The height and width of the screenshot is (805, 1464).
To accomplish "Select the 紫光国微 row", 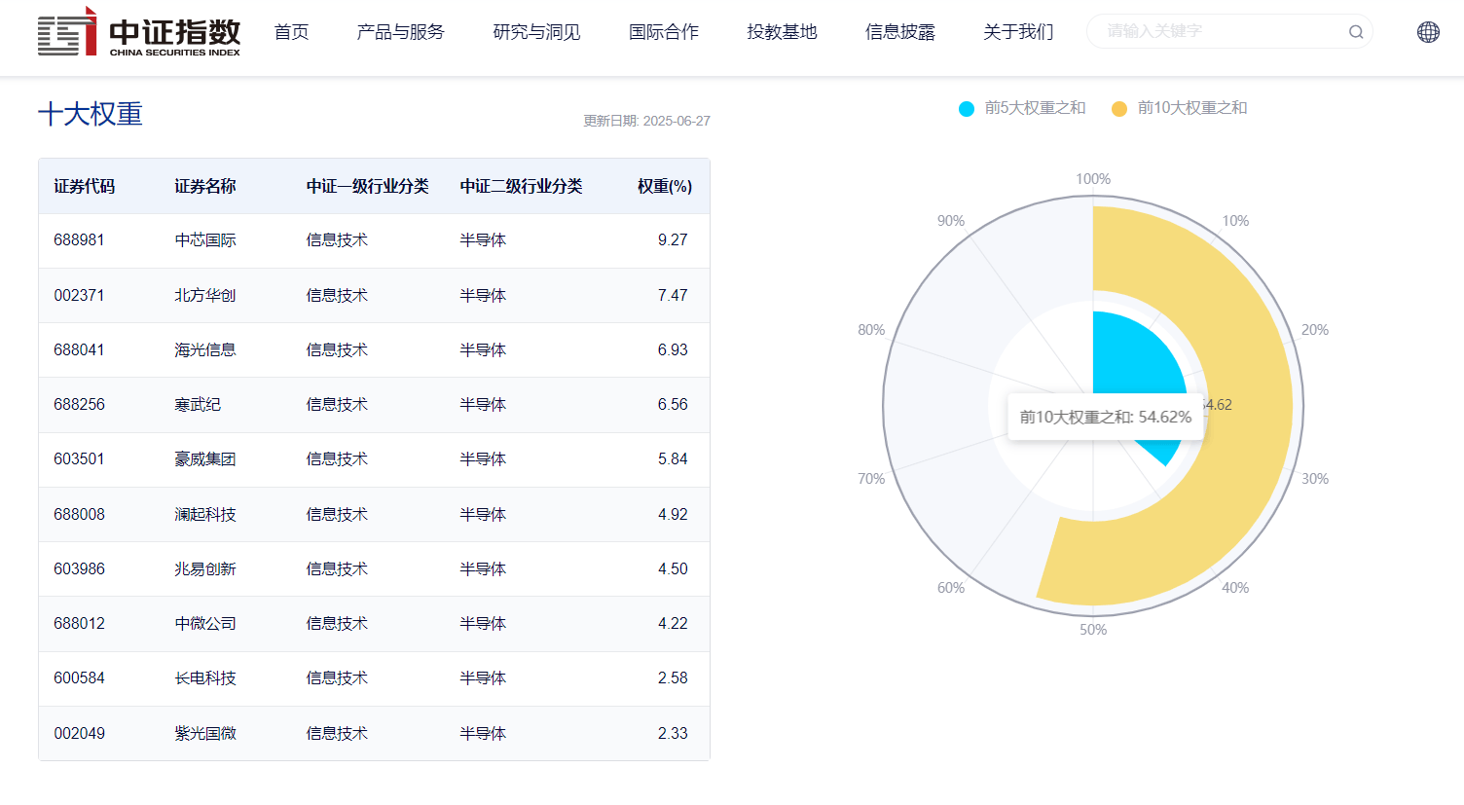I will 374,733.
